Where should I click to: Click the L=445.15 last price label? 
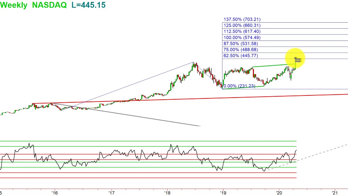[88, 5]
